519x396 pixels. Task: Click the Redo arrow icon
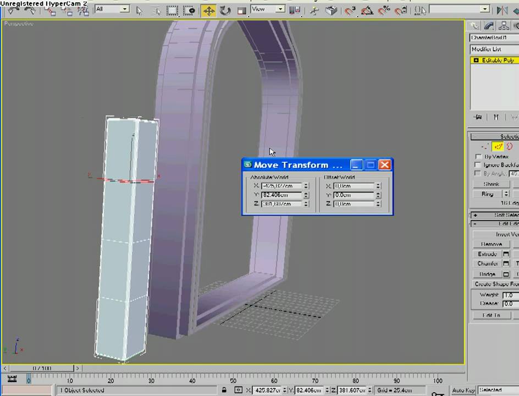(30, 10)
